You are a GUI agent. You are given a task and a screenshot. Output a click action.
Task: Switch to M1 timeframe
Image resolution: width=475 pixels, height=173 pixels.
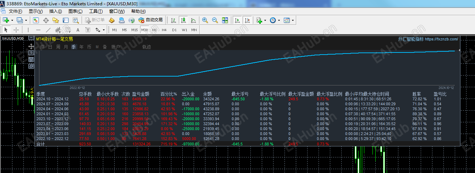click(x=115, y=30)
